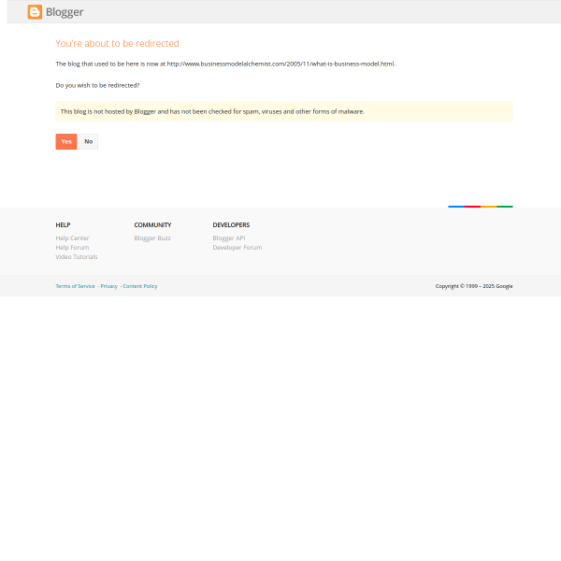Viewport: 561px width, 561px height.
Task: Open the Blogger API link
Action: tap(228, 238)
